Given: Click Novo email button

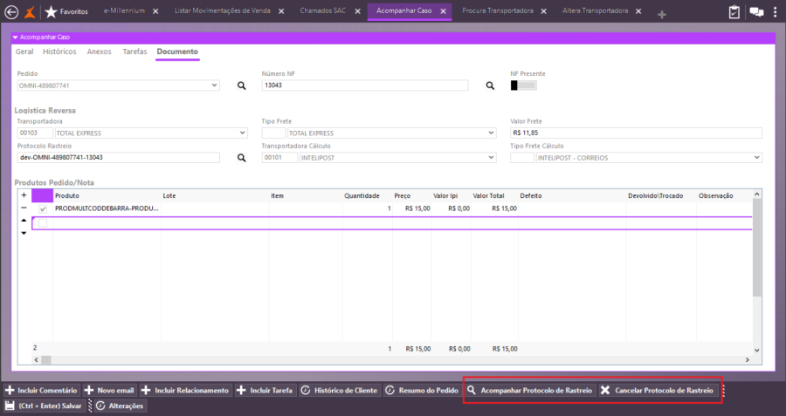Looking at the screenshot, I should click(110, 391).
